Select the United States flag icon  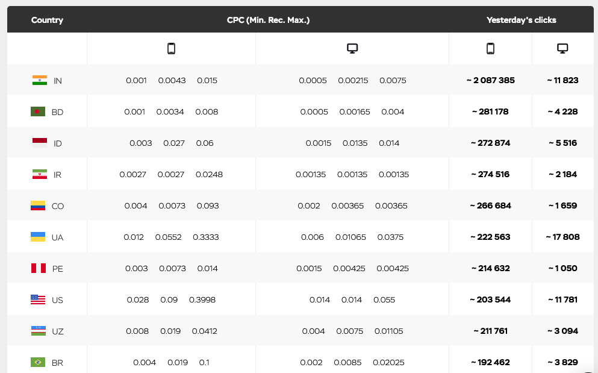tap(38, 299)
